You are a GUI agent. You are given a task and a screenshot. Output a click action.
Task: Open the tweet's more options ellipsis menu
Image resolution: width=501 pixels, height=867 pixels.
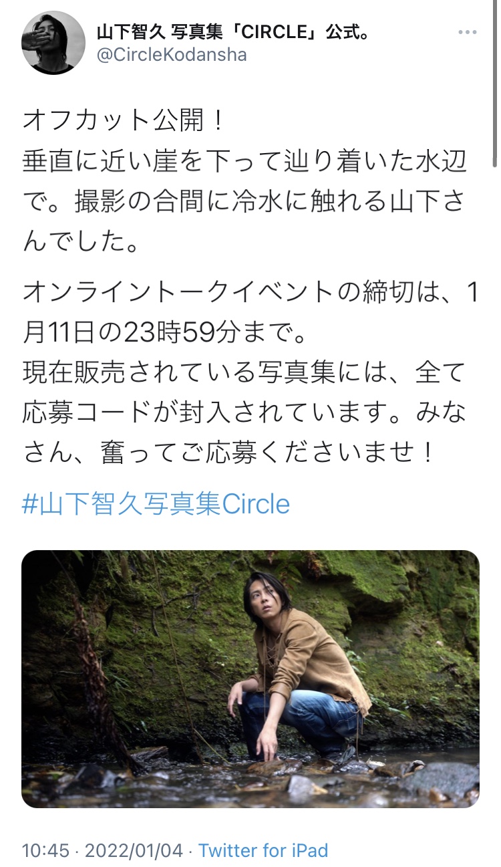click(467, 33)
